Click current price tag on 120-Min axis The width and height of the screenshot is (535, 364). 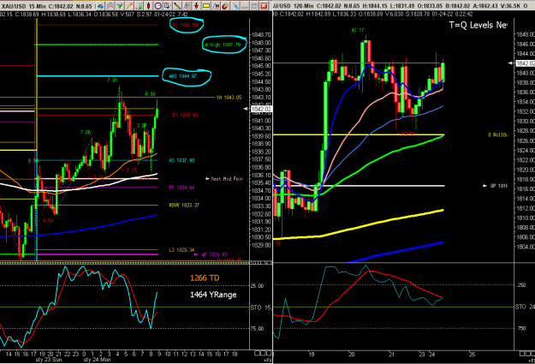[x=525, y=63]
